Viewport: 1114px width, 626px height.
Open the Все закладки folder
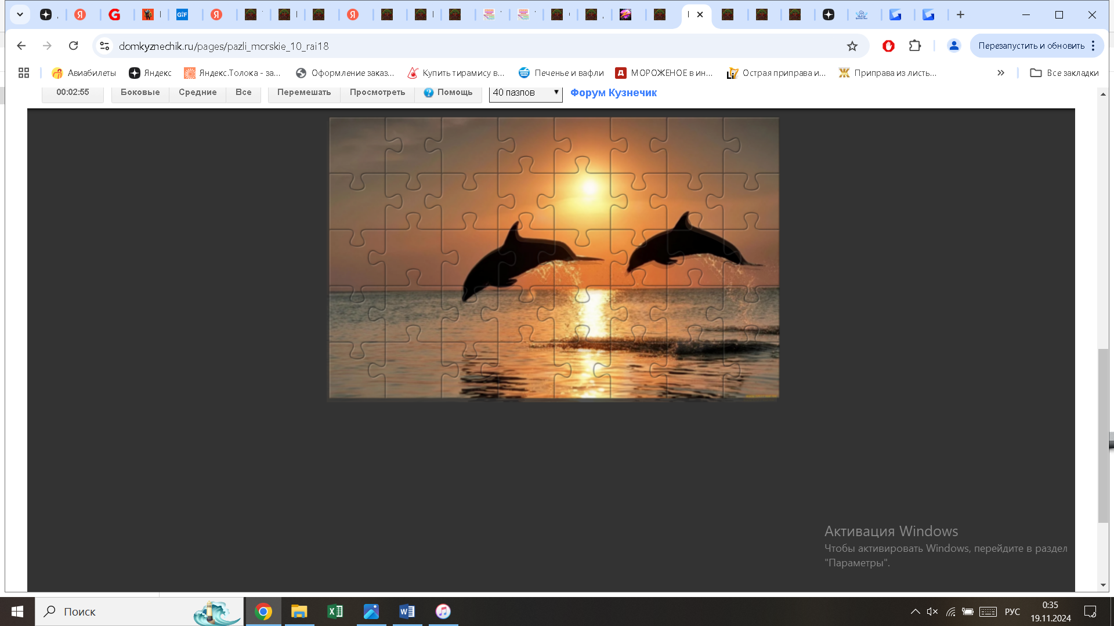pos(1064,72)
